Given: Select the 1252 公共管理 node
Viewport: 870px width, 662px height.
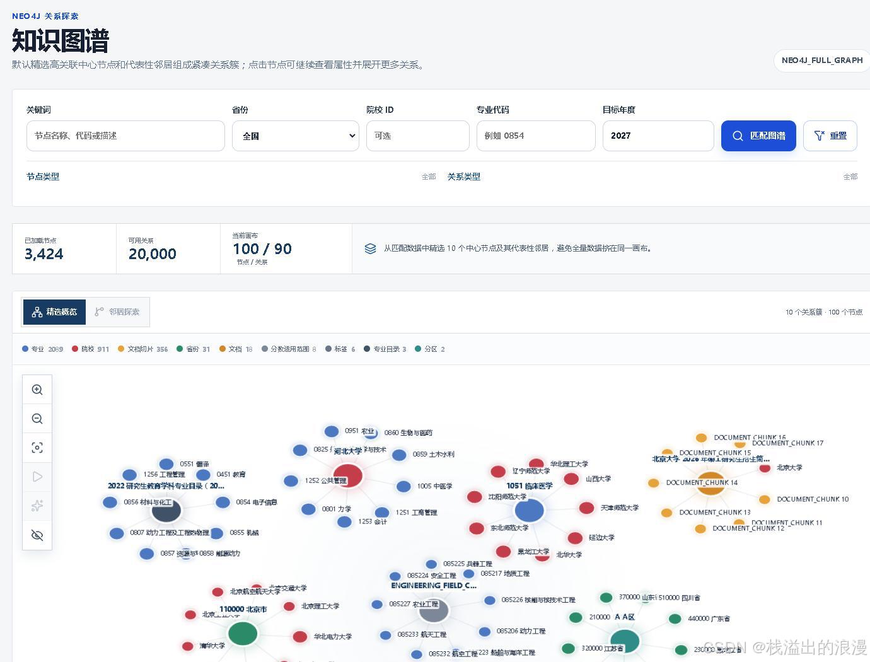Looking at the screenshot, I should pos(291,480).
